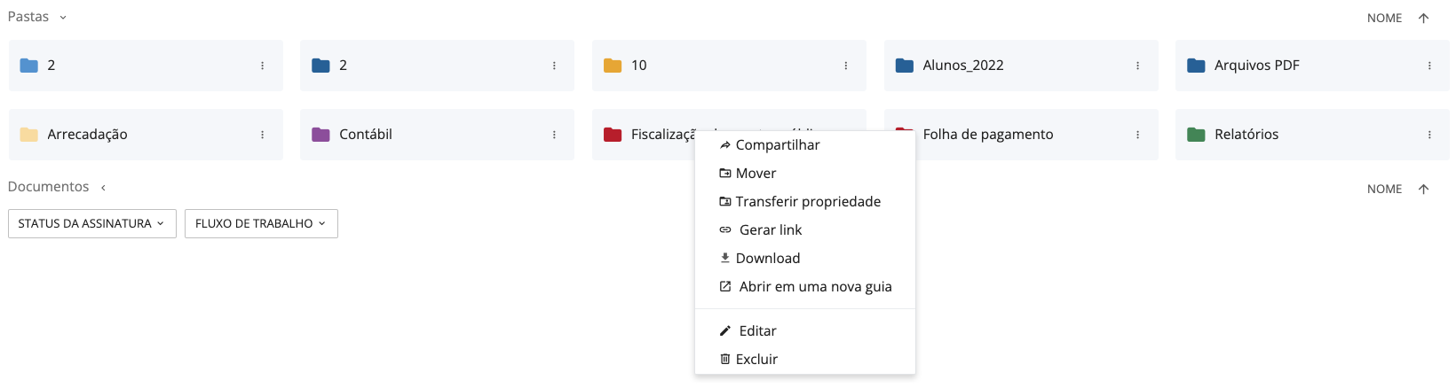This screenshot has width=1456, height=388.
Task: Click the Relatórios folder three-dot icon
Action: click(1429, 135)
